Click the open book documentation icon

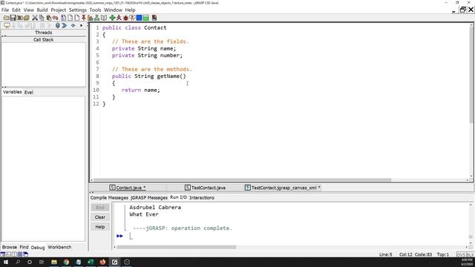(104, 18)
